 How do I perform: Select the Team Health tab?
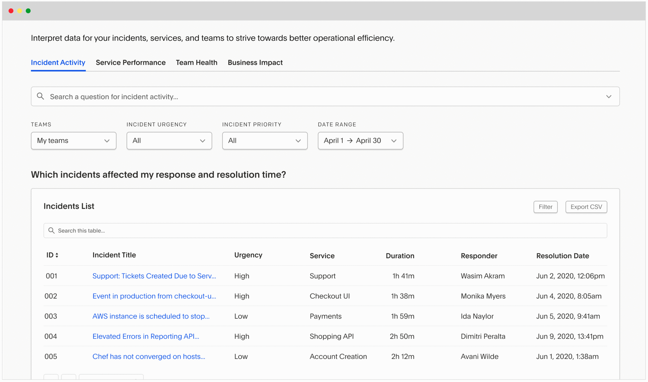tap(196, 62)
